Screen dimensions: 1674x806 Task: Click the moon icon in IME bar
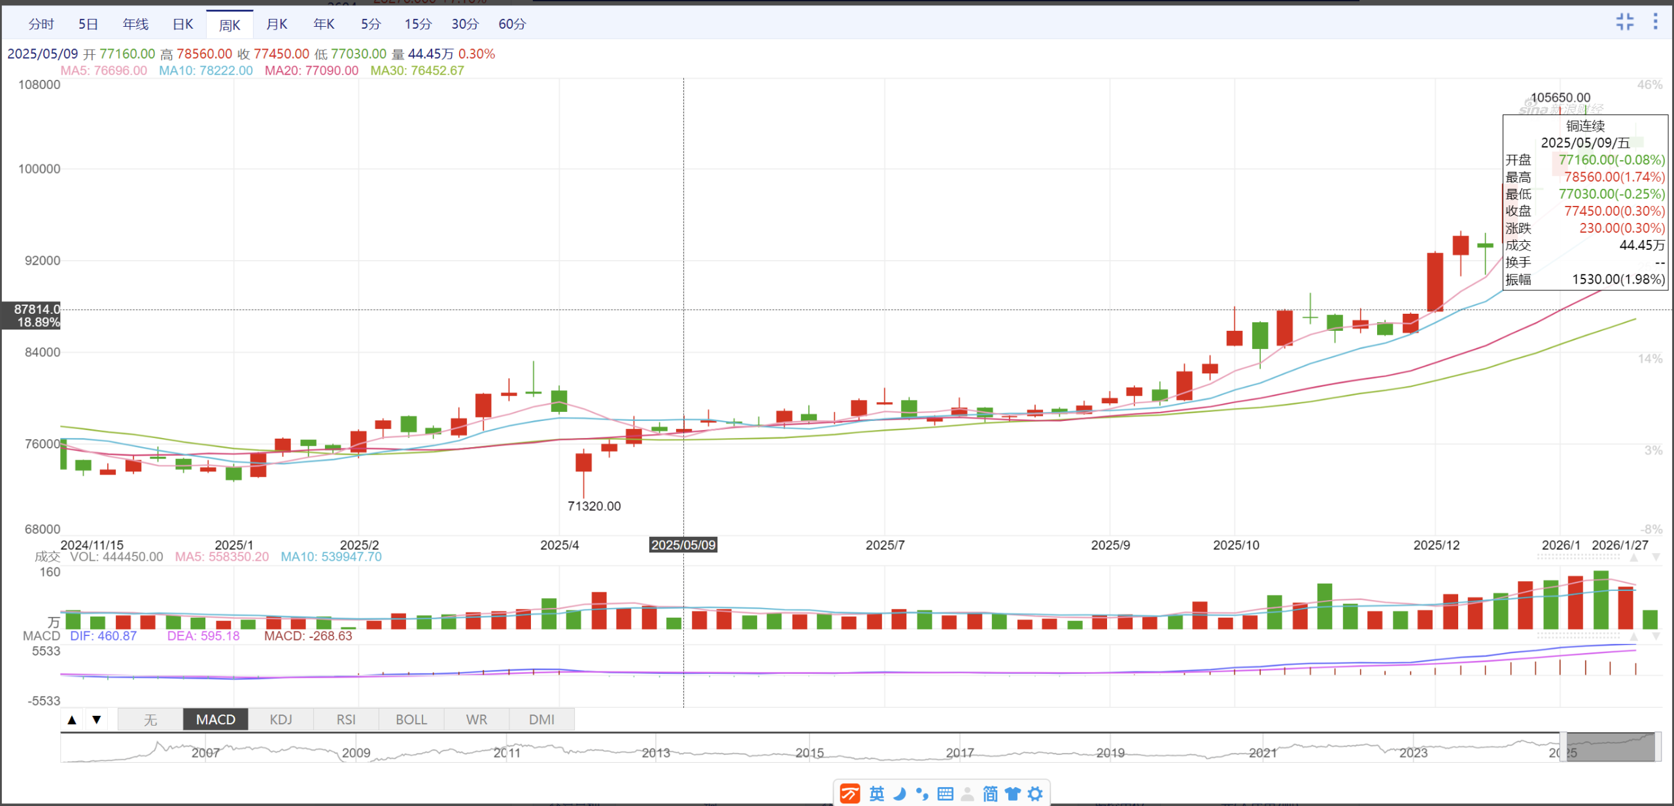(900, 794)
